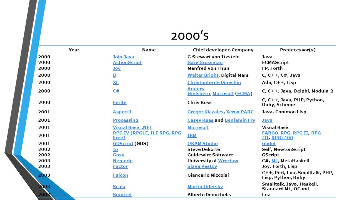Open the Ferite link
The image size is (356, 200).
[120, 102]
